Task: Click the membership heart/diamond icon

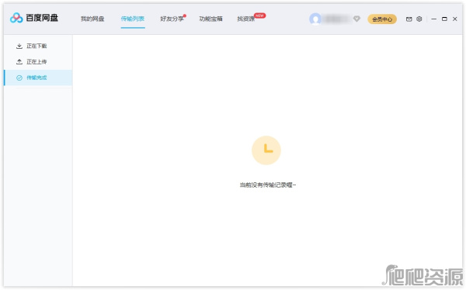Action: pos(356,19)
